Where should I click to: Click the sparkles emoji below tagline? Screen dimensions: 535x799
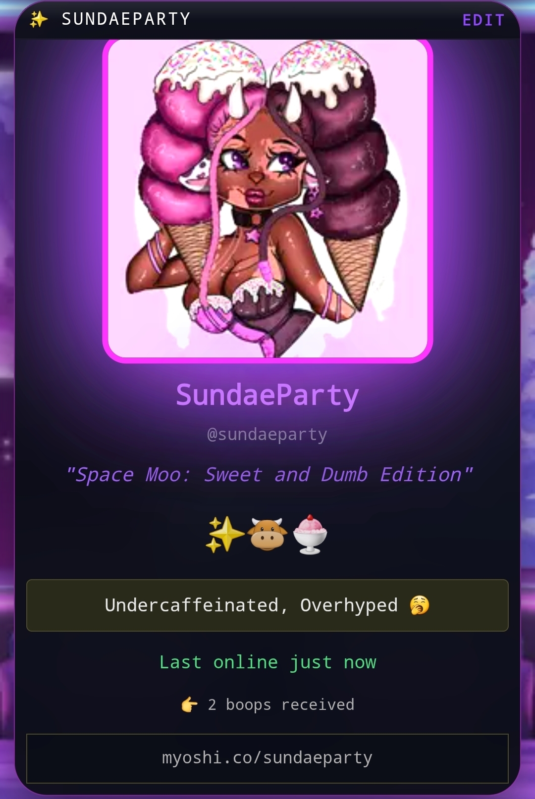[x=225, y=534]
